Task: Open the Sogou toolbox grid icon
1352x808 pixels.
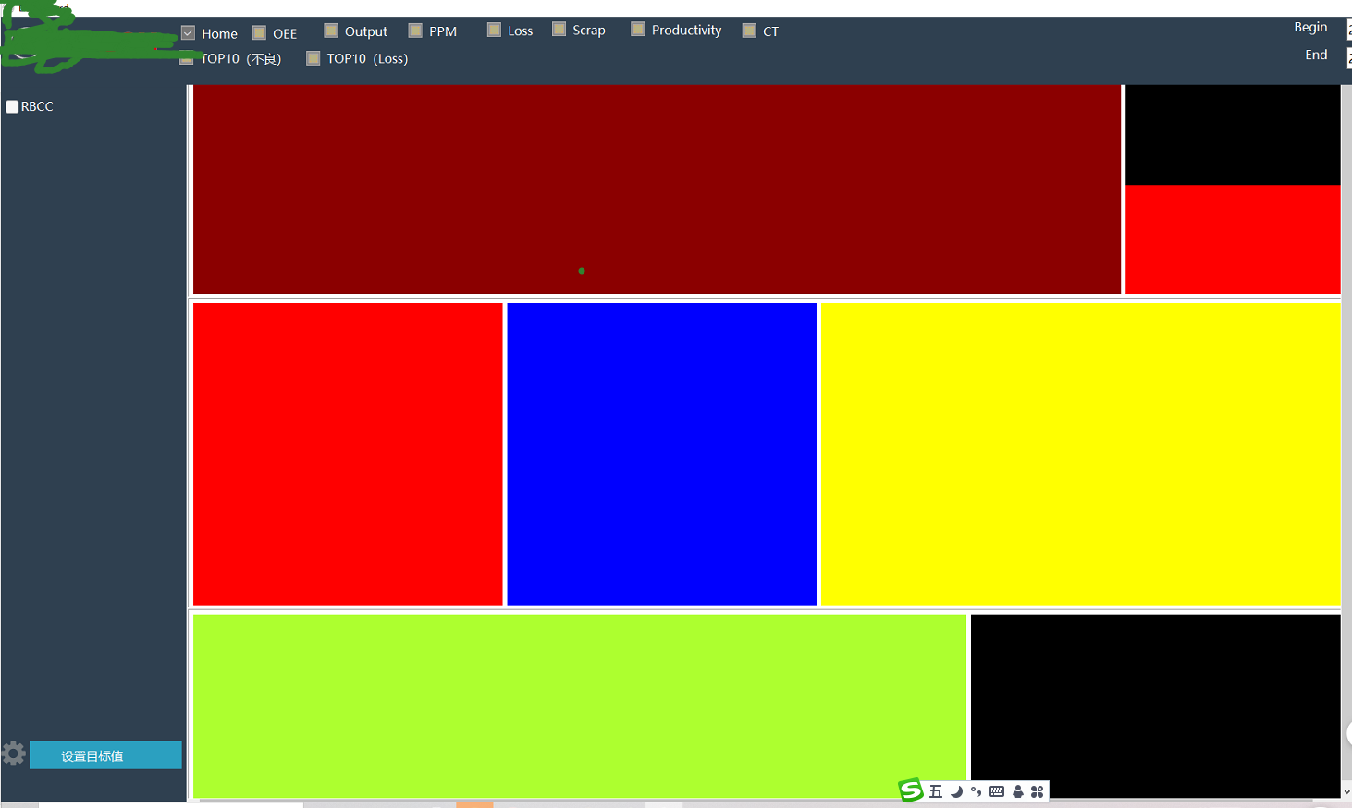Action: pyautogui.click(x=1038, y=790)
